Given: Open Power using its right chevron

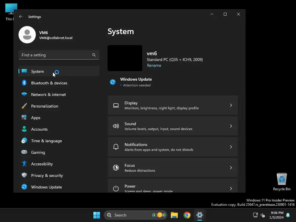Looking at the screenshot, I should (231, 188).
